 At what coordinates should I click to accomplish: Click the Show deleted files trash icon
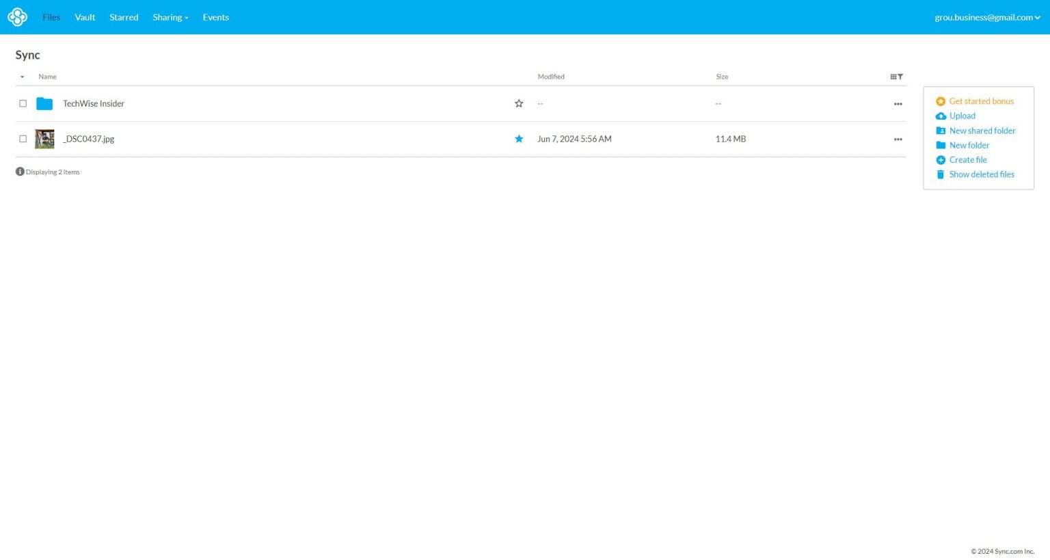click(941, 174)
